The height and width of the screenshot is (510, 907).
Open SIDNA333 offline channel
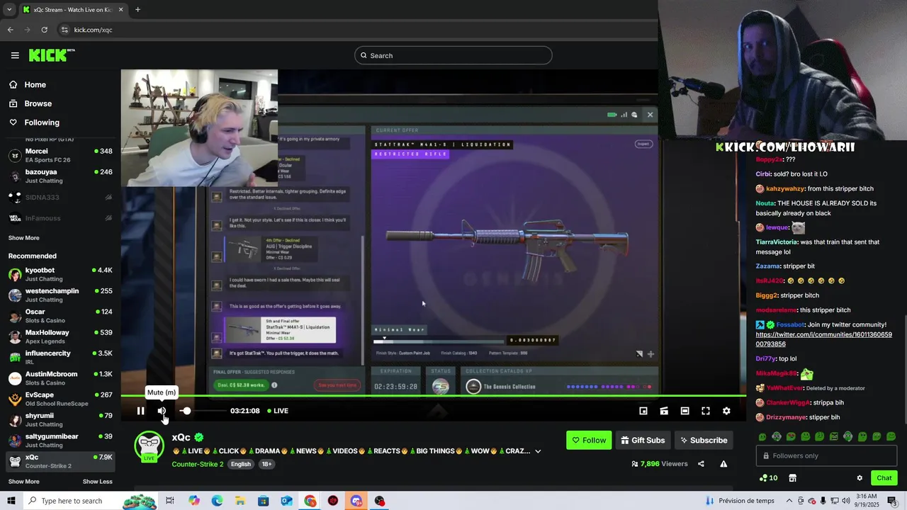click(60, 197)
